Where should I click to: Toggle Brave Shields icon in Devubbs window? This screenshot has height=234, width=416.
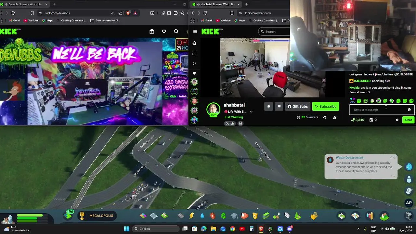pyautogui.click(x=128, y=13)
